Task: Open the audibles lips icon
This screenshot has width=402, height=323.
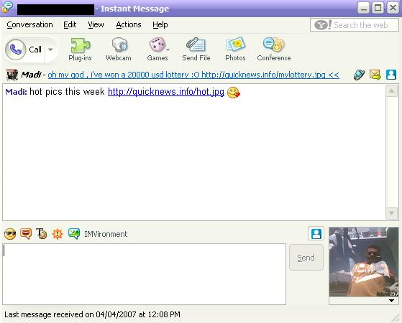Action: pyautogui.click(x=26, y=234)
